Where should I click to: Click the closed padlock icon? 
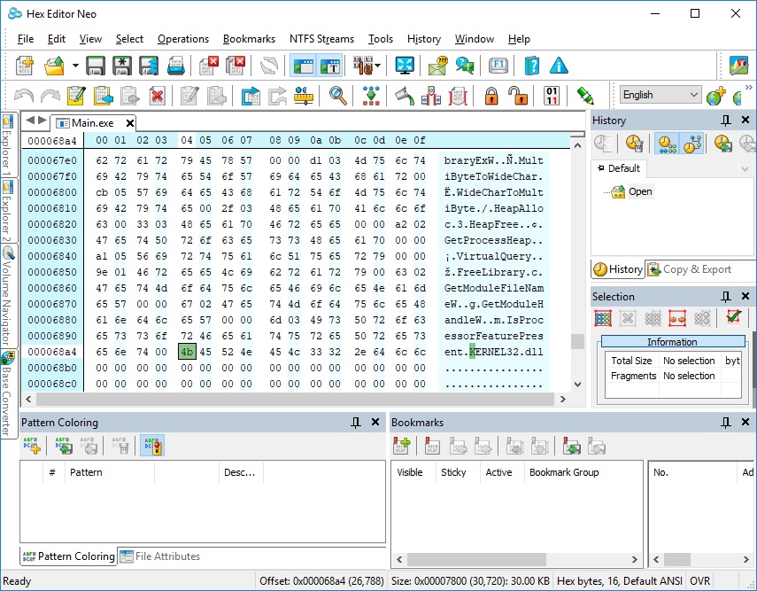pos(491,96)
